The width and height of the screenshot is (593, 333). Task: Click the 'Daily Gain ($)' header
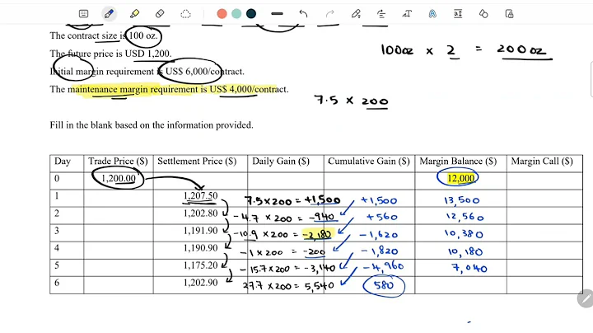tap(281, 162)
